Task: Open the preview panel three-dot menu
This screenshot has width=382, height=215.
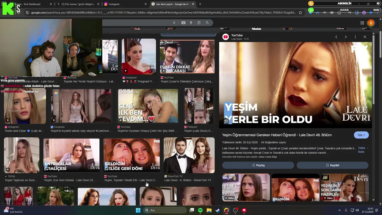Action: [x=355, y=37]
